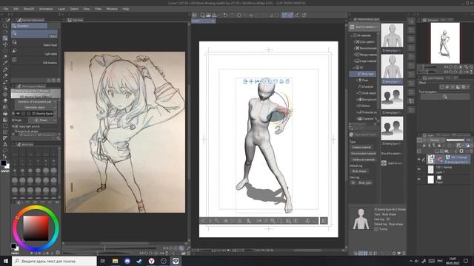This screenshot has width=474, height=266.
Task: Click the Windows Start button
Action: tap(6, 261)
